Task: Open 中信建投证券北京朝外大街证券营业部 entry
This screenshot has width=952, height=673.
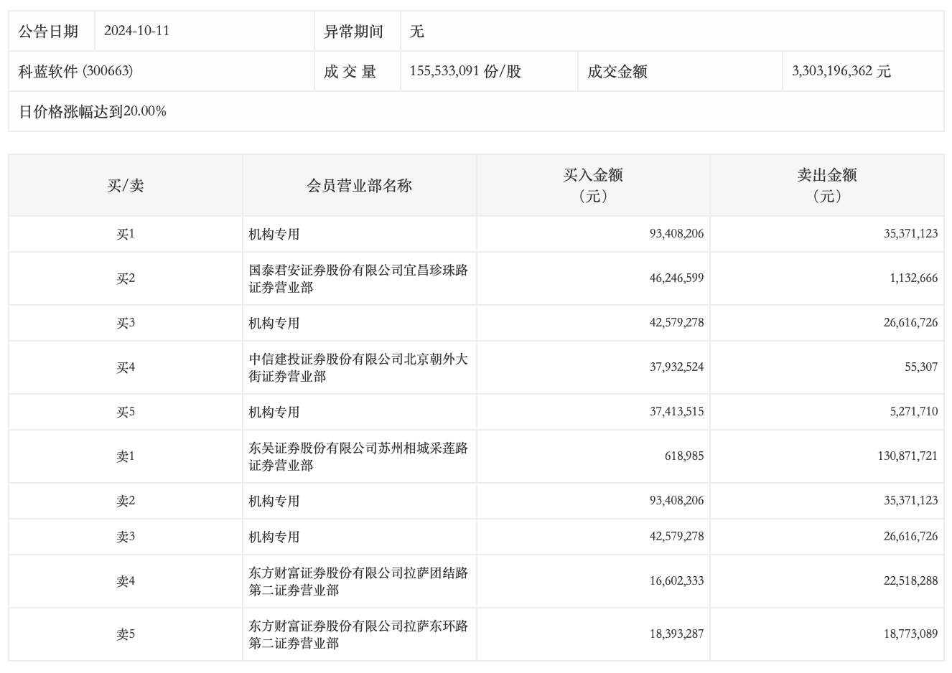Action: point(358,367)
